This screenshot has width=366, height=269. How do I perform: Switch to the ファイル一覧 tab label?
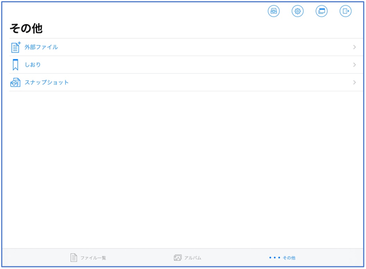pyautogui.click(x=93, y=258)
